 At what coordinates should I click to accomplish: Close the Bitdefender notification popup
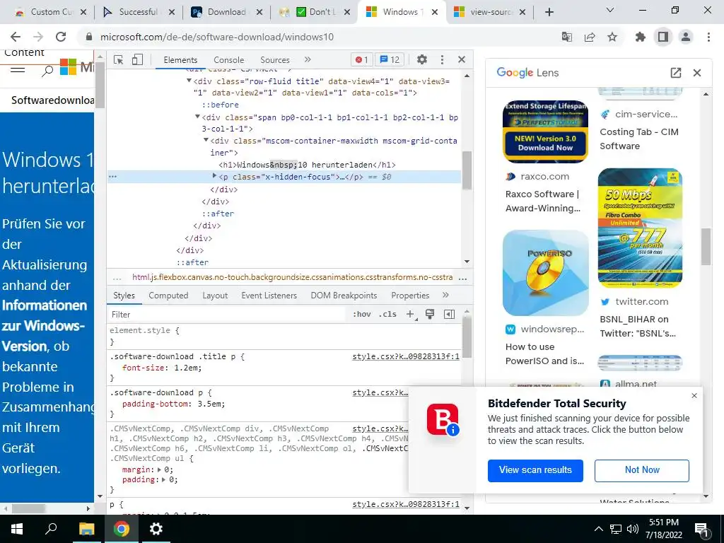pyautogui.click(x=694, y=396)
